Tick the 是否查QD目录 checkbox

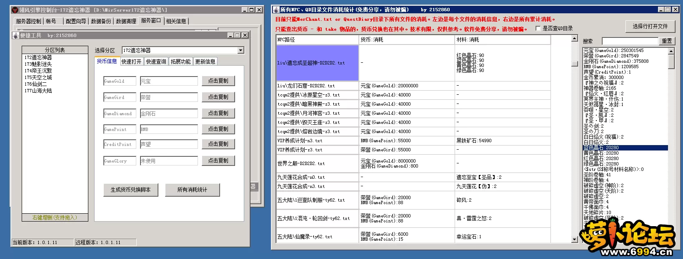pyautogui.click(x=538, y=28)
